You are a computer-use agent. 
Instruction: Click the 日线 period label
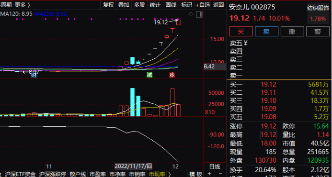215,166
